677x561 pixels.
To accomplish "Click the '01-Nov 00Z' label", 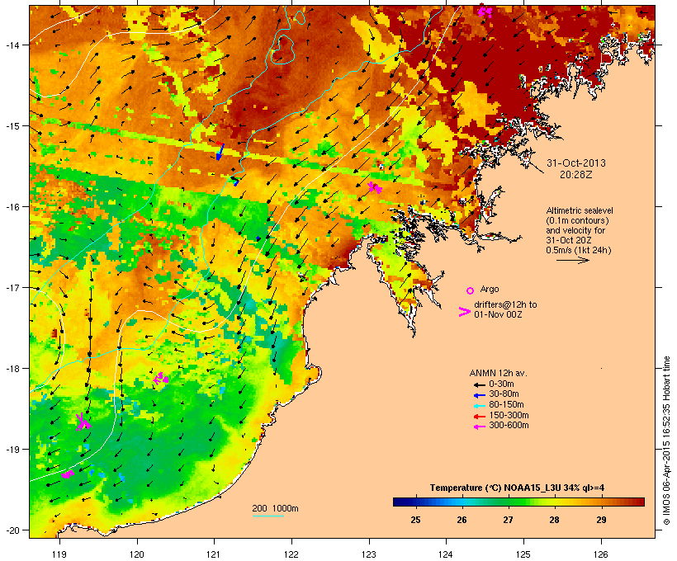I will point(498,314).
